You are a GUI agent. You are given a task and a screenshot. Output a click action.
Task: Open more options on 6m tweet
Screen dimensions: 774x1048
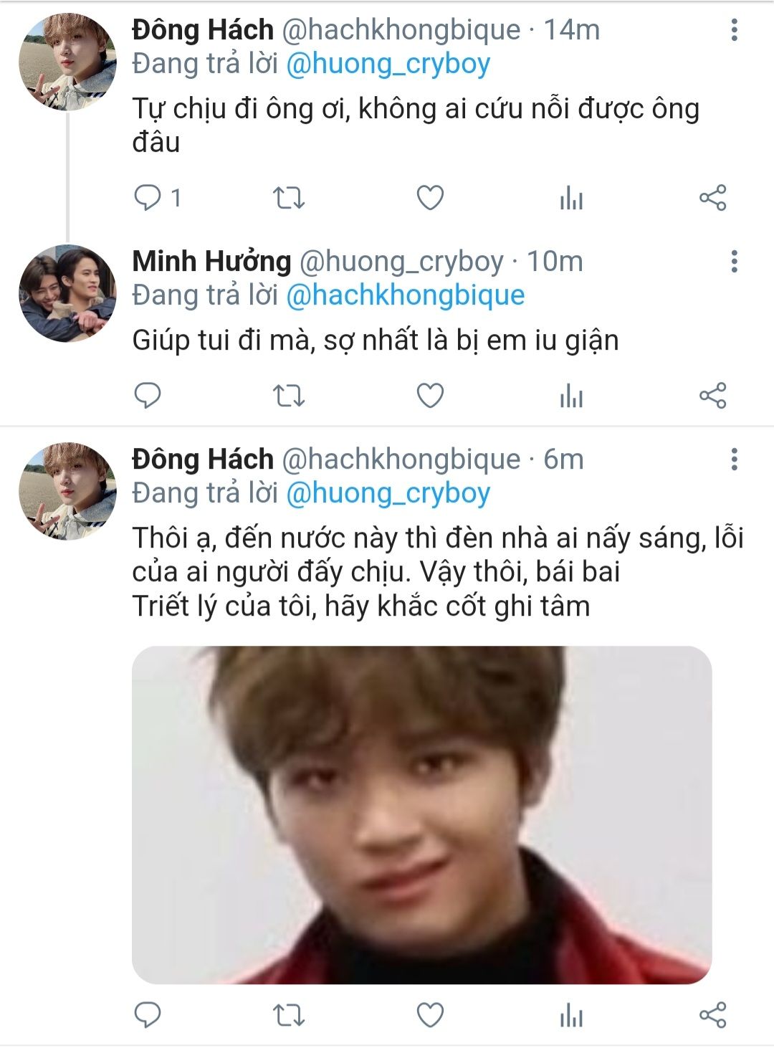click(734, 459)
